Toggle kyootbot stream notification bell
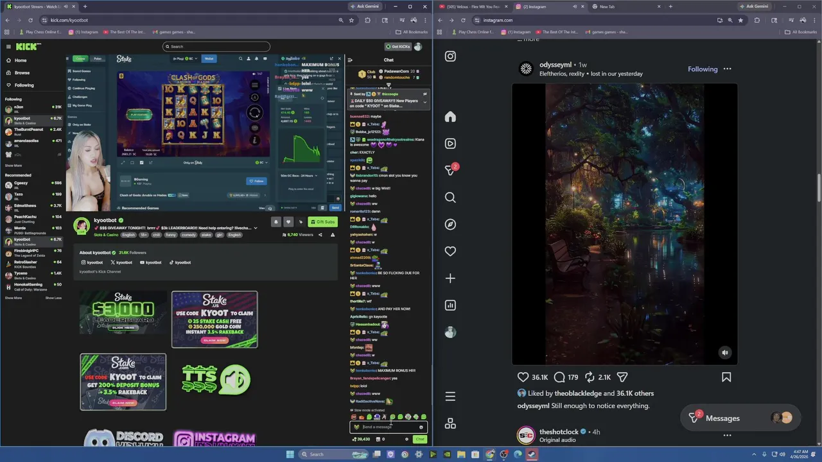Image resolution: width=822 pixels, height=462 pixels. [276, 222]
